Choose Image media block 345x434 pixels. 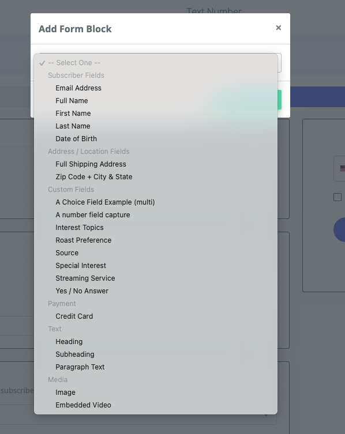click(156, 393)
